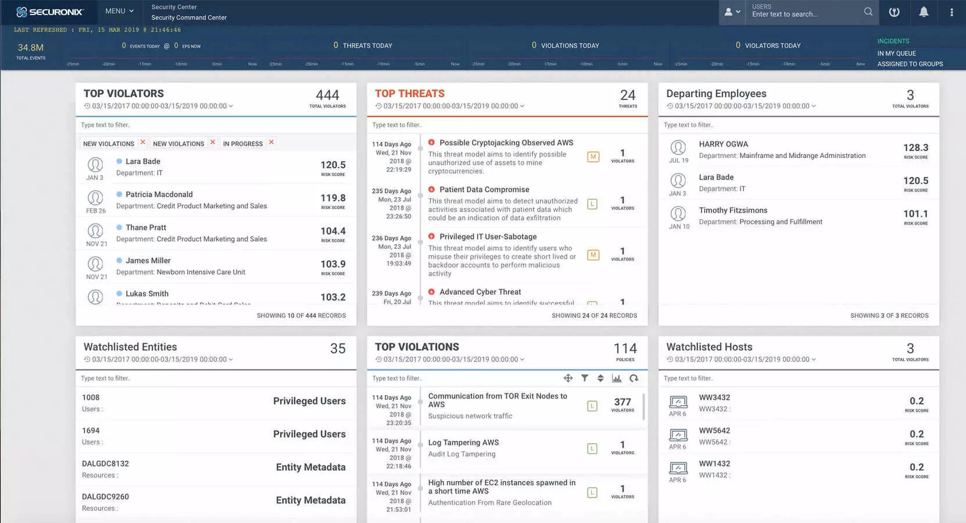This screenshot has height=523, width=966.
Task: Click the filter funnel icon in Top Violations
Action: pos(585,378)
